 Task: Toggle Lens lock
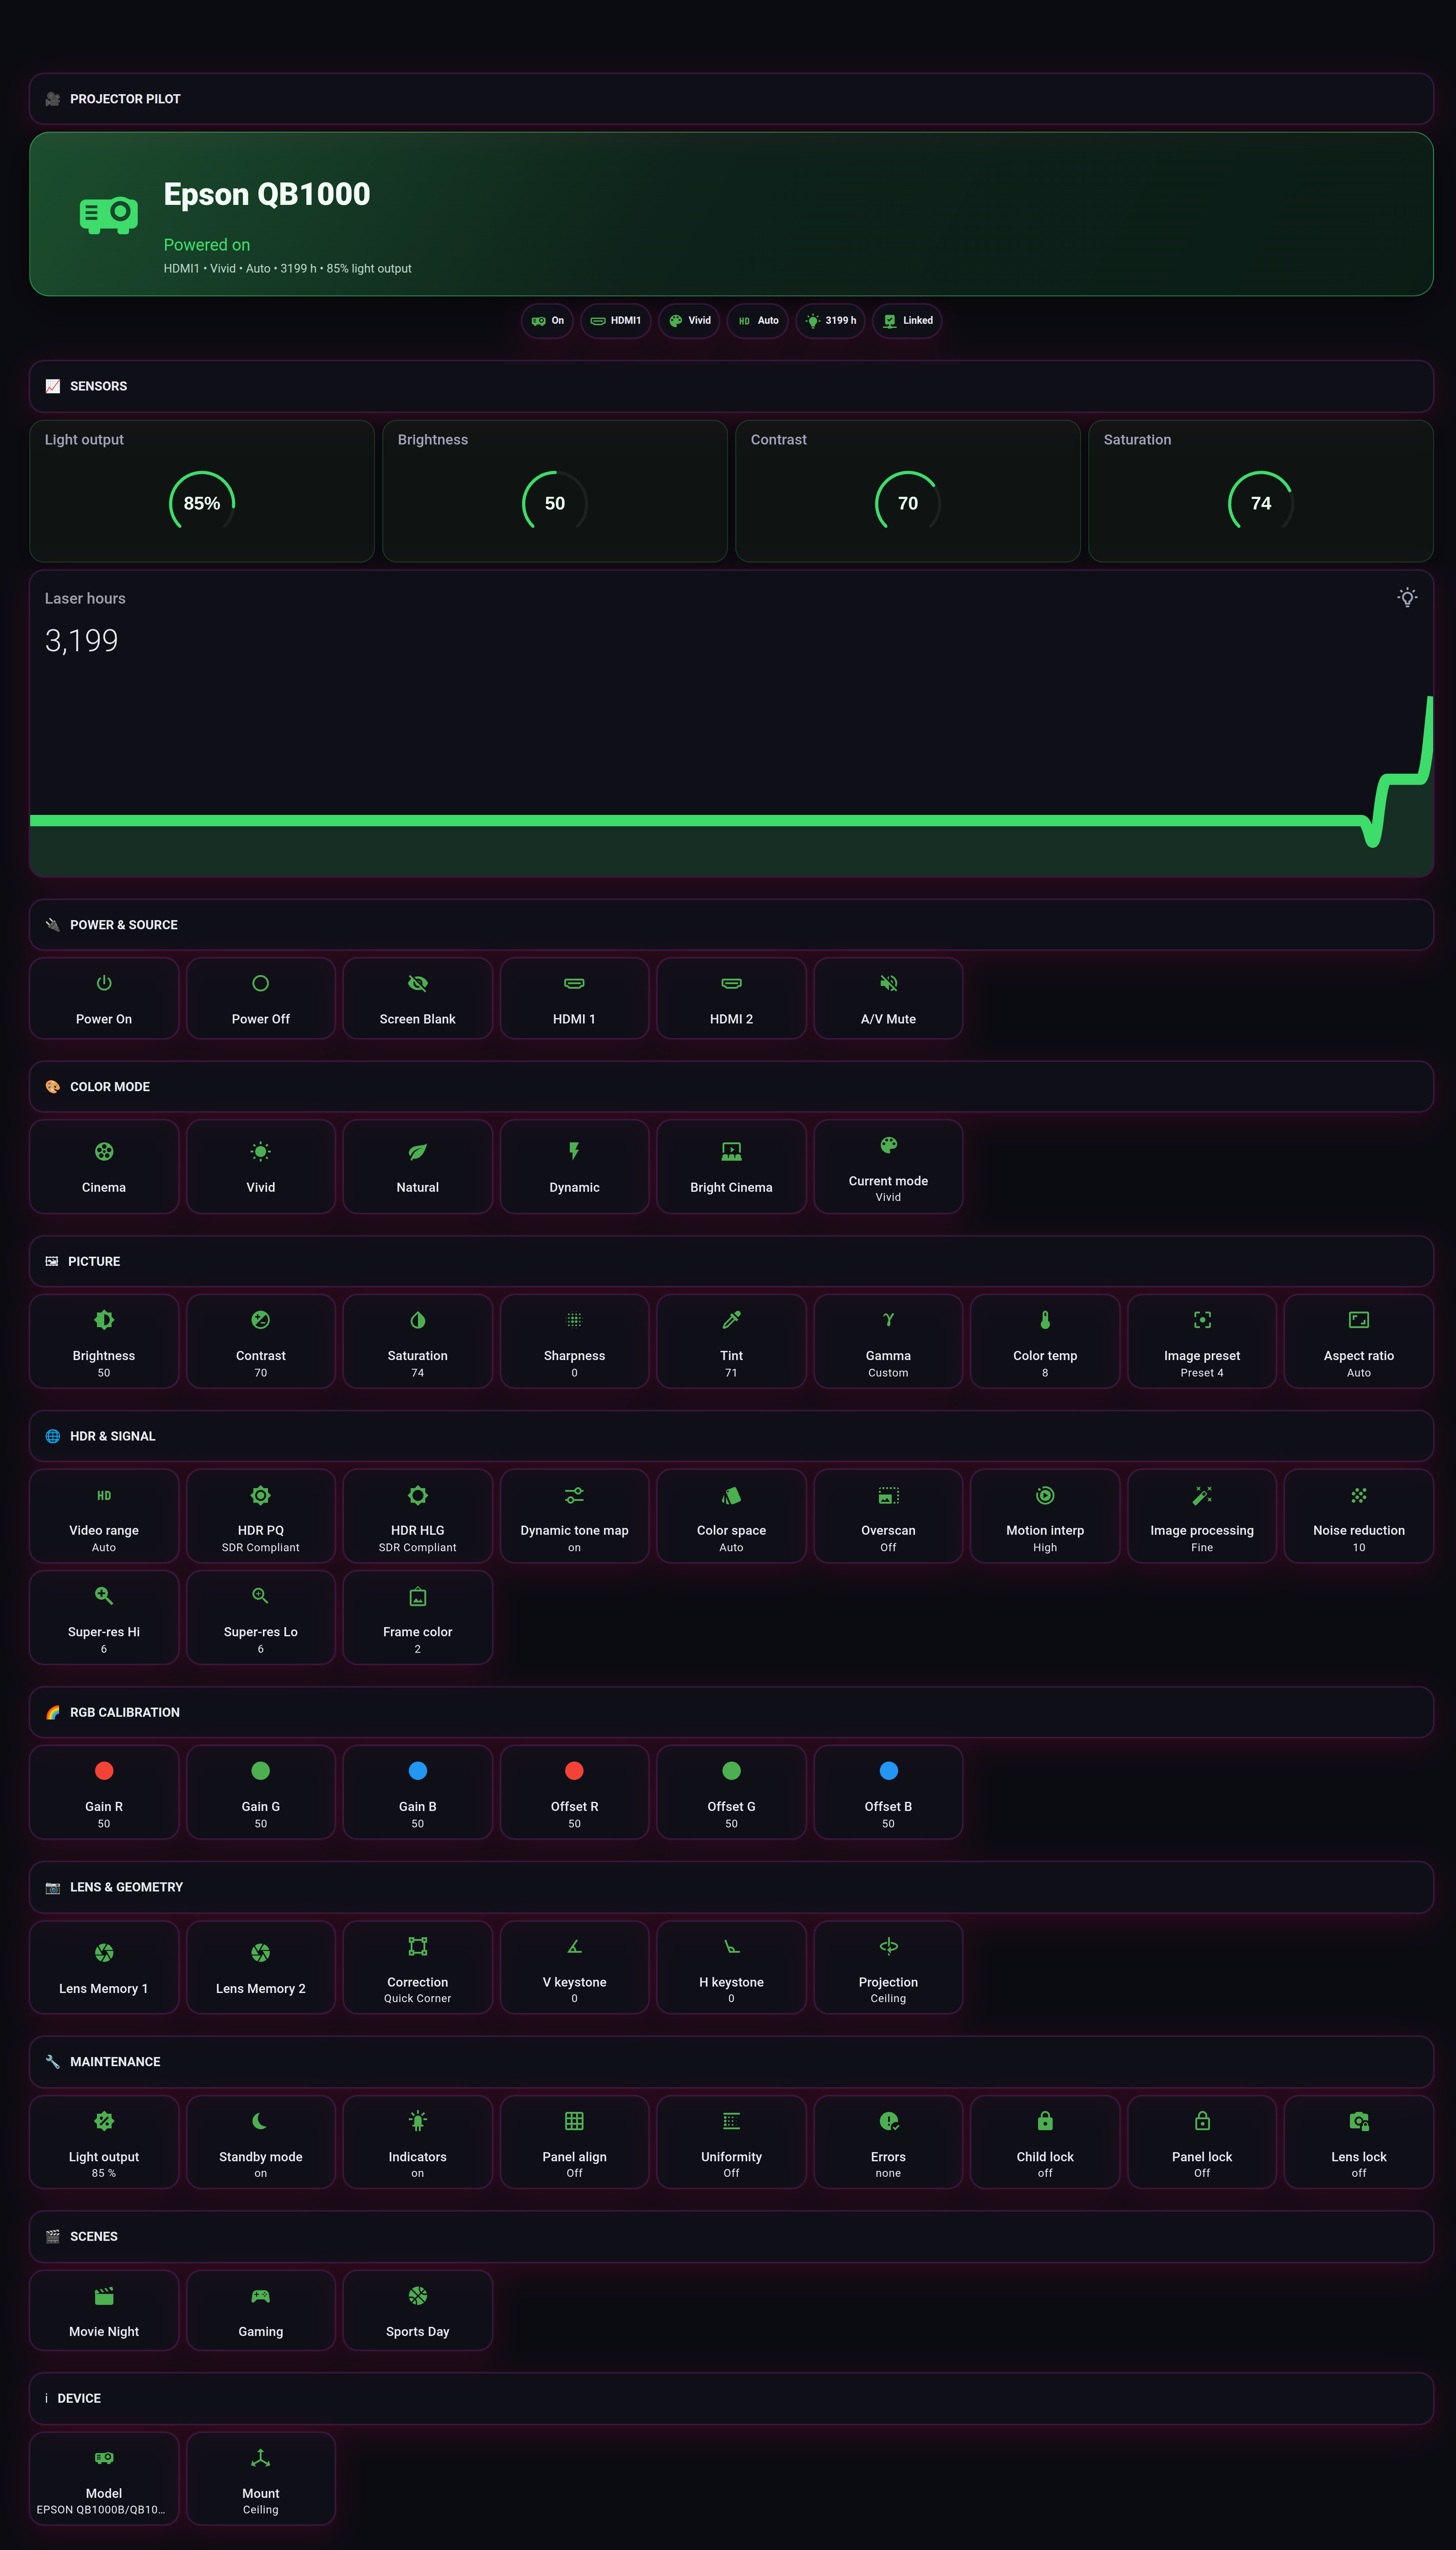click(1359, 2142)
